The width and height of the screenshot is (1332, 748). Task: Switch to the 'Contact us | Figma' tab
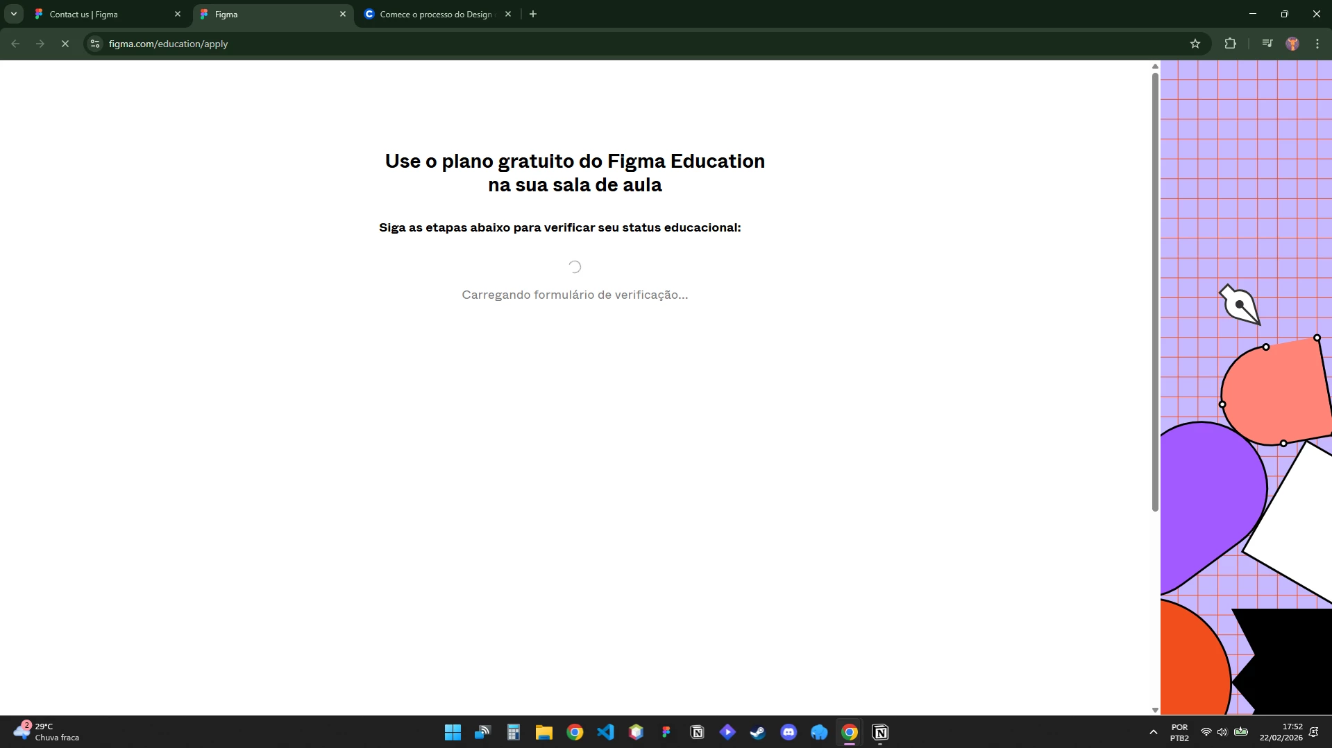coord(108,14)
